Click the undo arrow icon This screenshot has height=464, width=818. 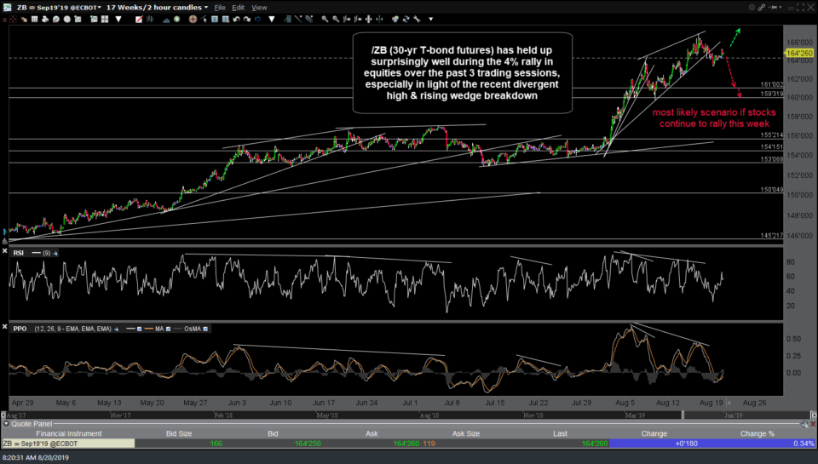point(236,20)
